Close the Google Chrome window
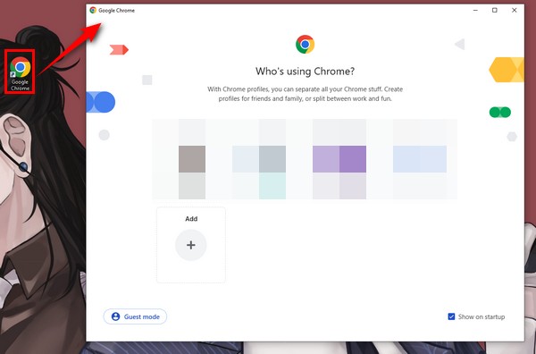 (x=515, y=10)
